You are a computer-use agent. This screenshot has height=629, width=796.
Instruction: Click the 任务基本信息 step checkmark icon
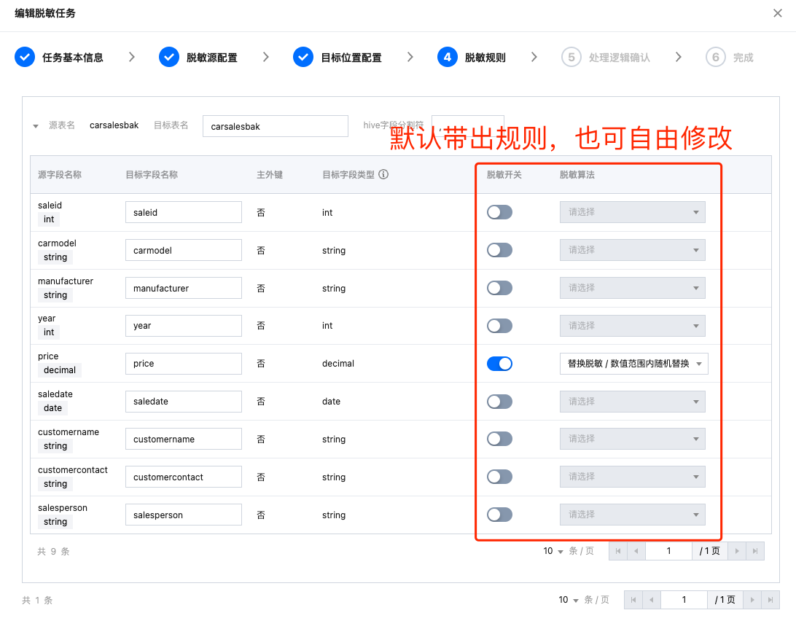25,58
